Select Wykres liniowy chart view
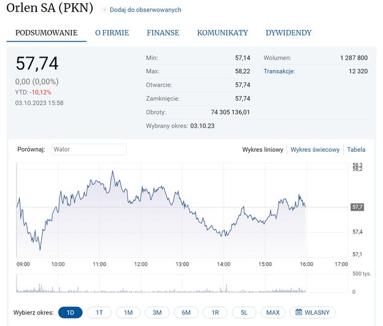383x326 pixels. [262, 149]
